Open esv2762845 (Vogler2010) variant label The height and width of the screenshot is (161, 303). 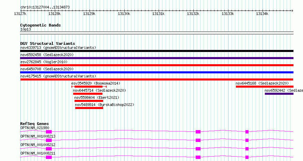pyautogui.click(x=44, y=62)
